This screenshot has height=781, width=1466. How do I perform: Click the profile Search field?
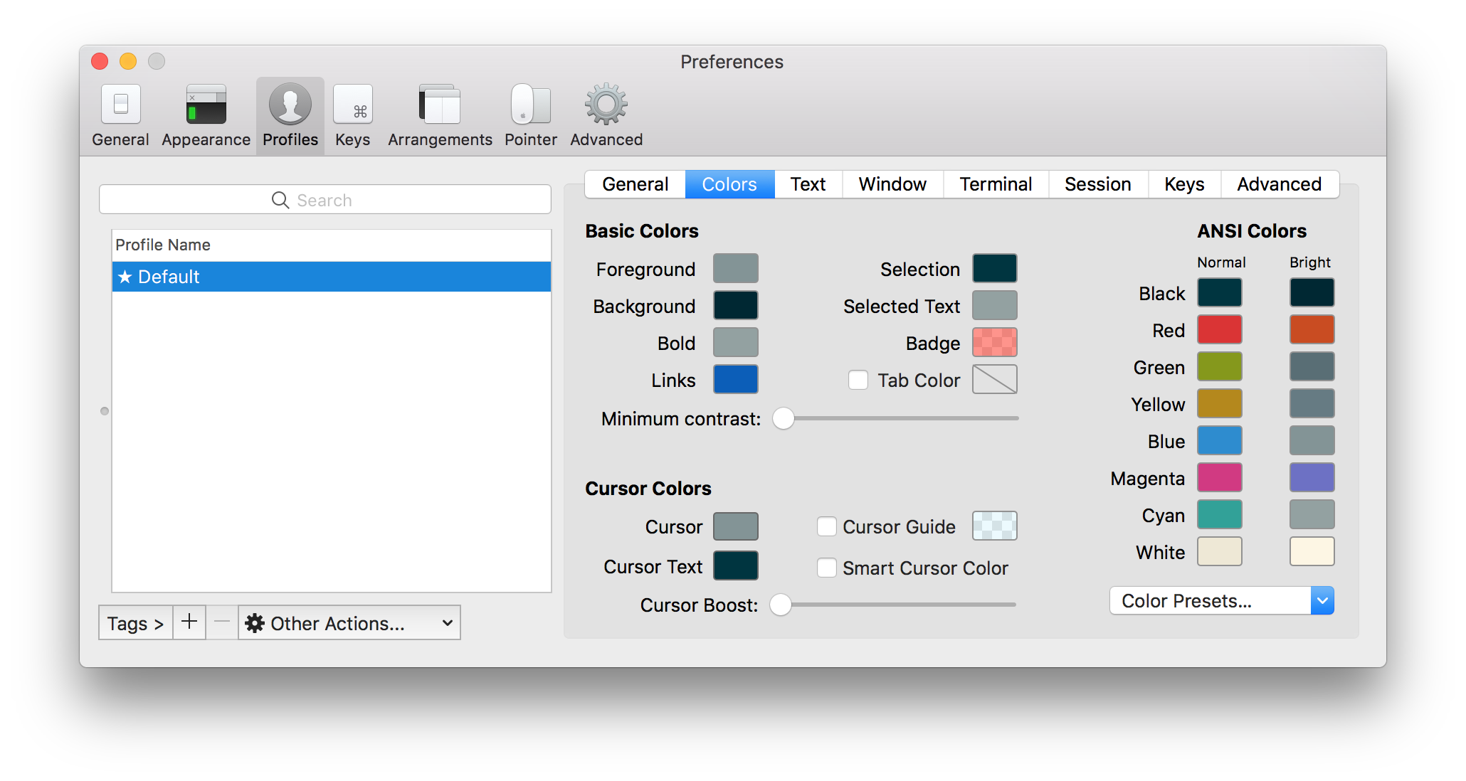pyautogui.click(x=325, y=200)
